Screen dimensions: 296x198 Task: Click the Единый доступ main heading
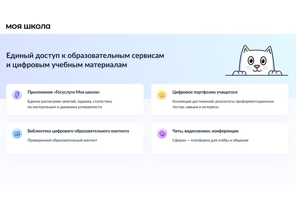tap(85, 60)
